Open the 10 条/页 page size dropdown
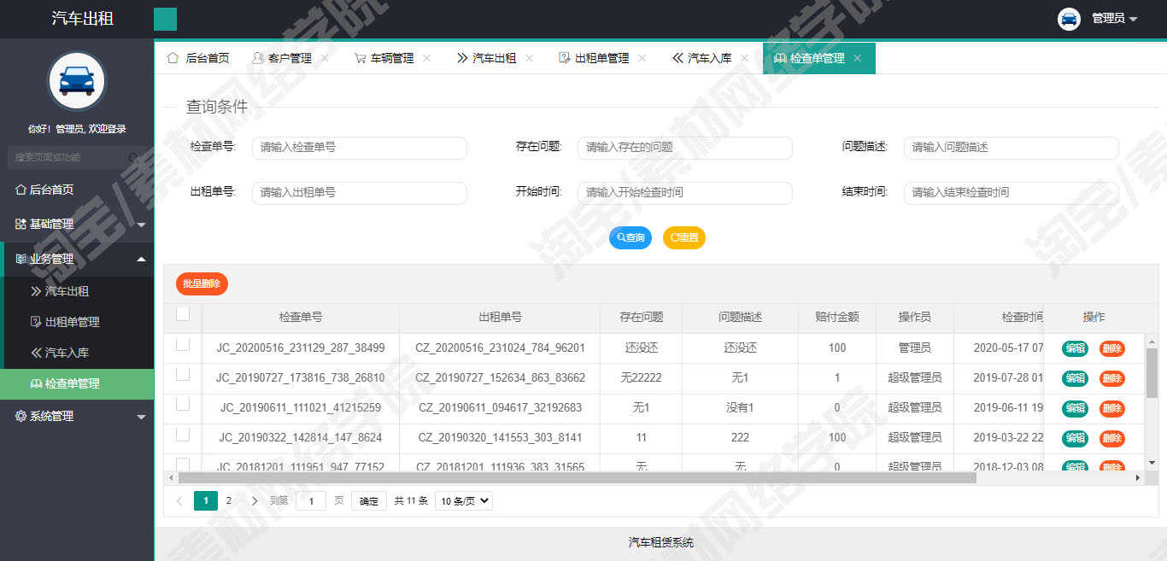This screenshot has width=1167, height=561. click(464, 501)
